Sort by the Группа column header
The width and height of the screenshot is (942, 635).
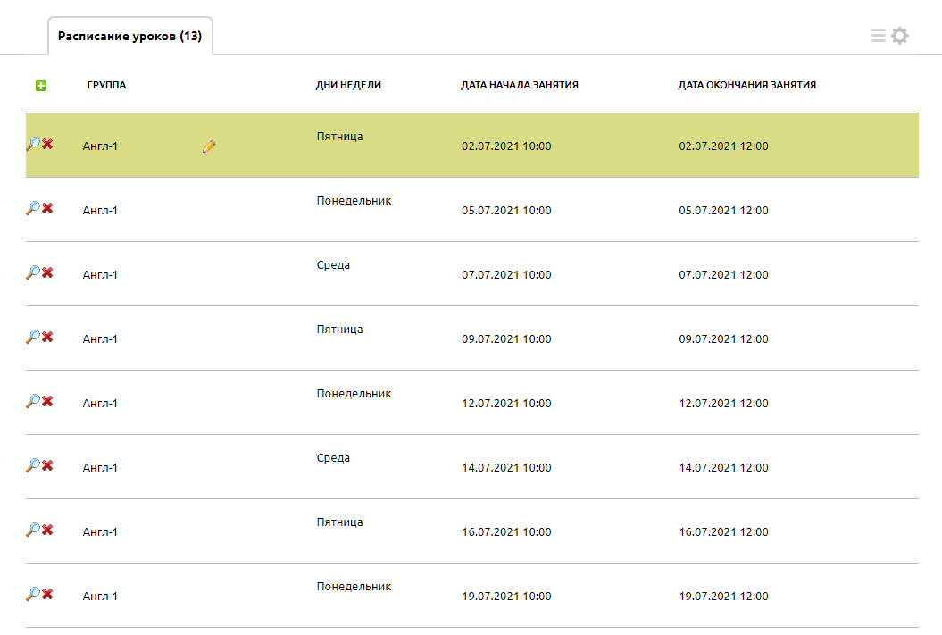[106, 86]
